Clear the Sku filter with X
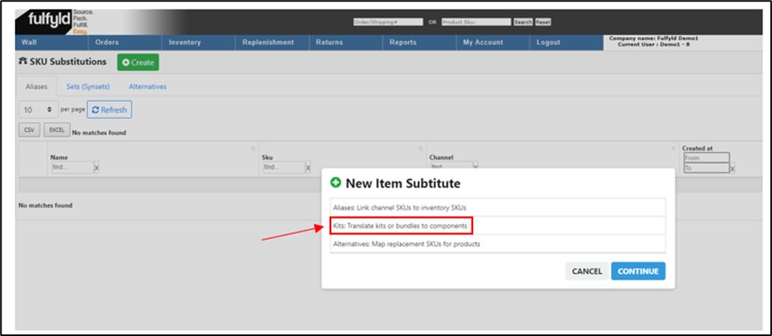 tap(308, 167)
